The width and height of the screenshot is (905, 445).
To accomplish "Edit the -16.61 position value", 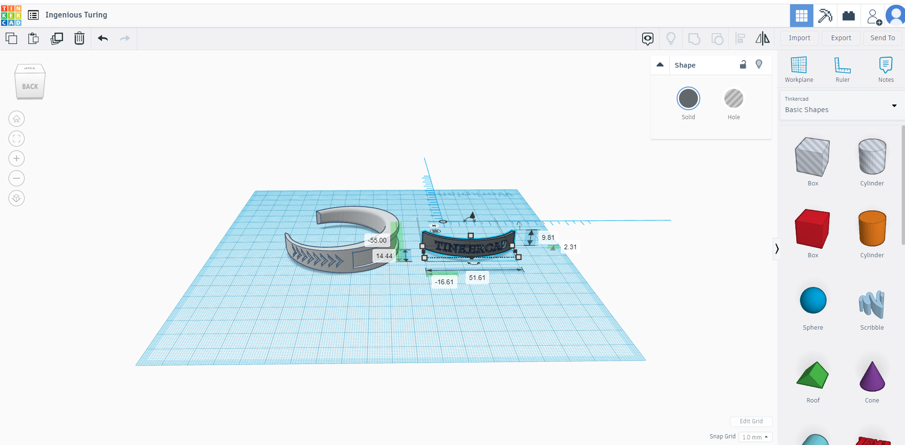I will (444, 282).
